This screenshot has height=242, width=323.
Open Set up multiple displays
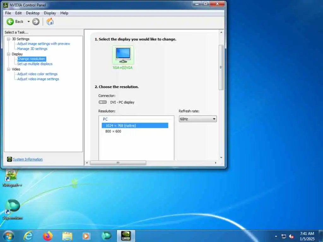(x=35, y=64)
